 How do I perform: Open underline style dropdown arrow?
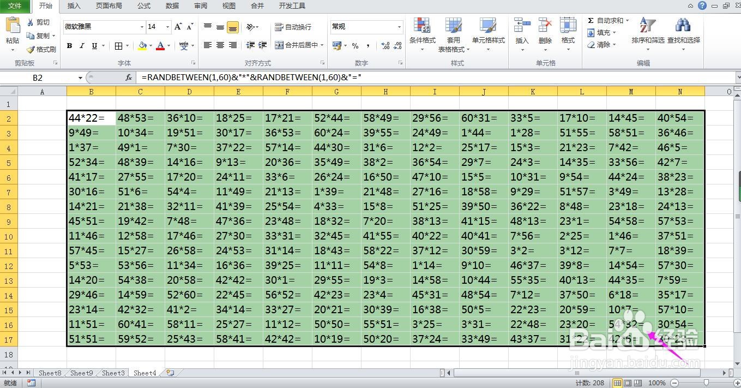pos(103,46)
